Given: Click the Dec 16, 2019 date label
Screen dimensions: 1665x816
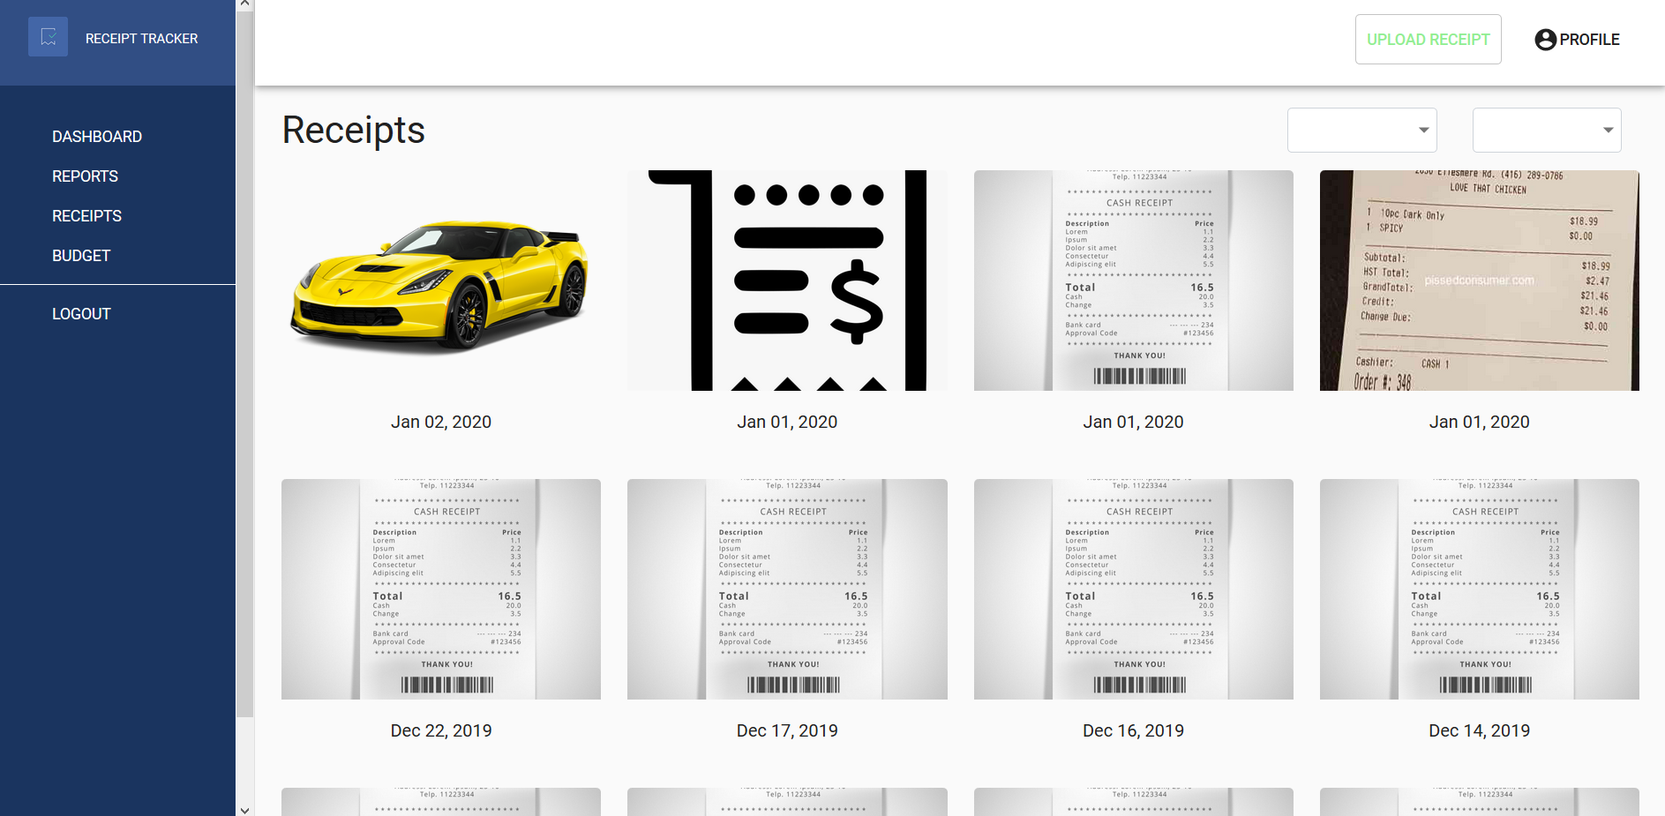Looking at the screenshot, I should pyautogui.click(x=1133, y=731).
